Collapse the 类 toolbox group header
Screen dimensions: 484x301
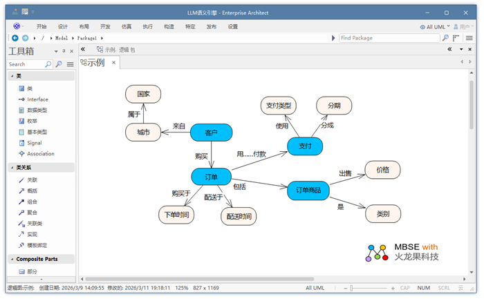pyautogui.click(x=12, y=76)
